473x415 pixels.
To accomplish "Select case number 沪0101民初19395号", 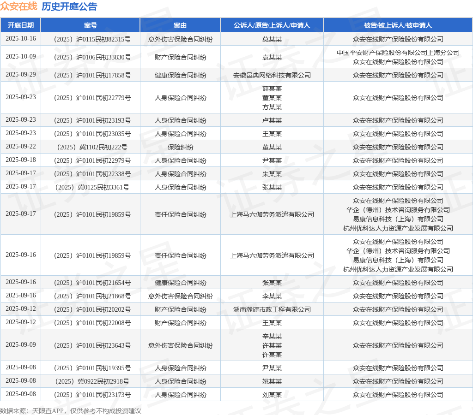I will pyautogui.click(x=92, y=368).
